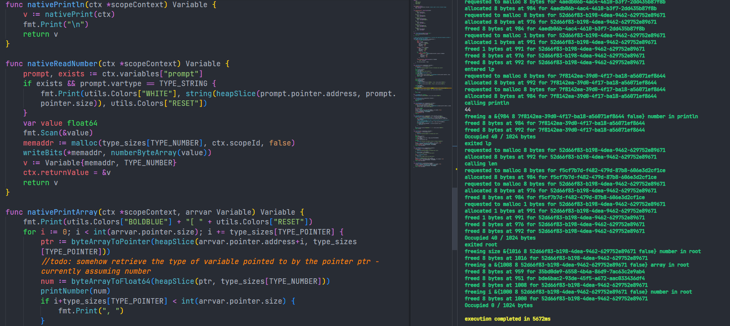
Task: Click the byteArrayToPointer function call
Action: click(x=110, y=242)
